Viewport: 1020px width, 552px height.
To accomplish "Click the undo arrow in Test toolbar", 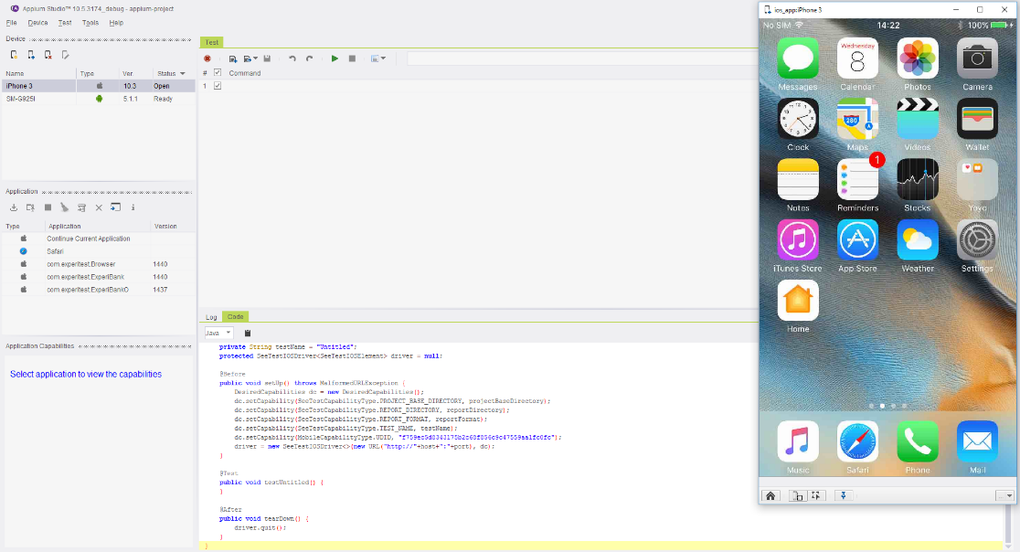I will click(292, 58).
